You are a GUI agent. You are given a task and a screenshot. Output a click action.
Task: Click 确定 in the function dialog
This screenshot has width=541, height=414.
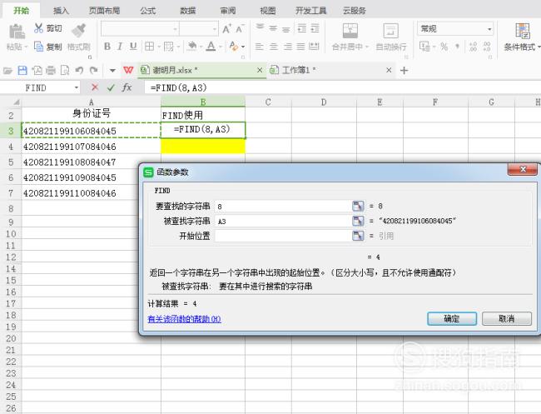pos(452,318)
